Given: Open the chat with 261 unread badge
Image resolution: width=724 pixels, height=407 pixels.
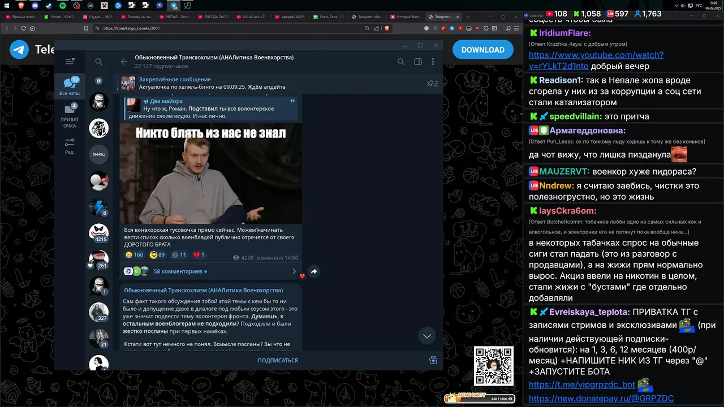Looking at the screenshot, I should pyautogui.click(x=99, y=259).
